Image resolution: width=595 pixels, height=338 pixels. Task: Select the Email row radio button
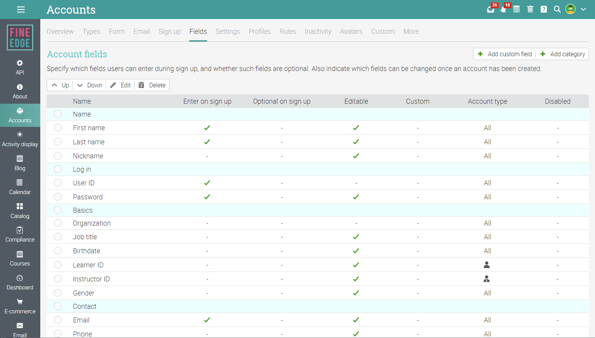click(58, 320)
